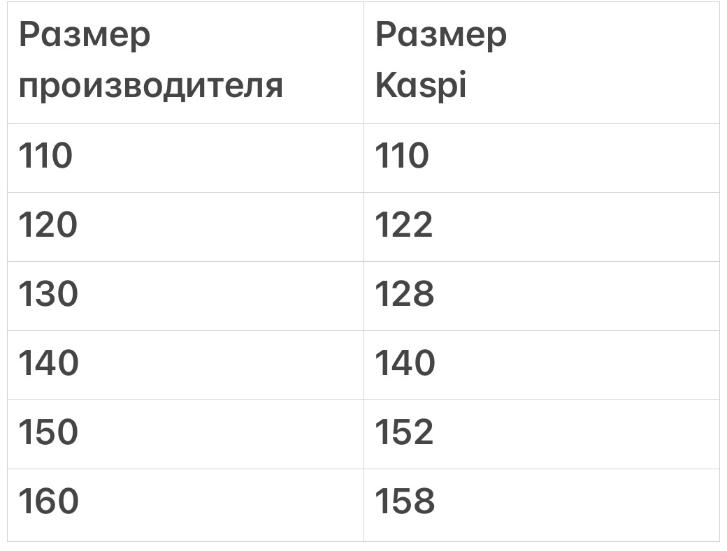Viewport: 727px width, 551px height.
Task: Select Kaspi size 158 cell
Action: [542, 505]
